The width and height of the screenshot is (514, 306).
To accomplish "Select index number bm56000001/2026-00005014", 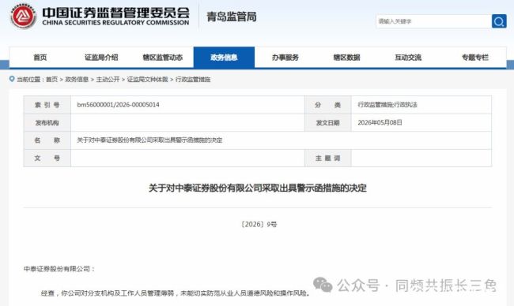I will coord(118,105).
